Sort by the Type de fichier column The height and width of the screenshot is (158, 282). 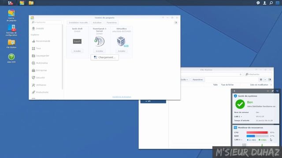(227, 85)
